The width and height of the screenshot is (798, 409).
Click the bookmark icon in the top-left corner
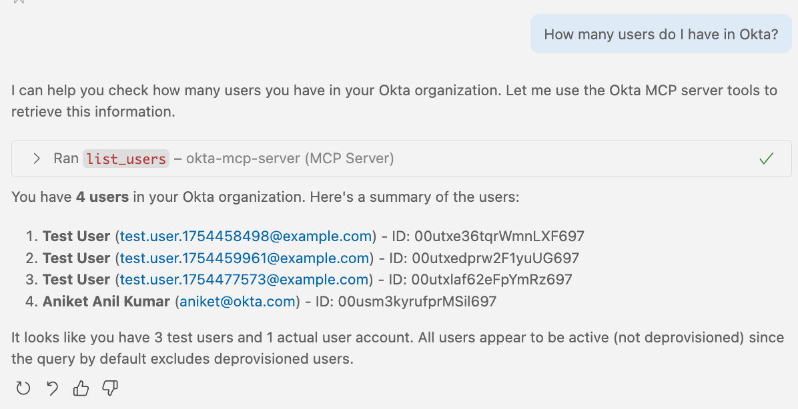pos(19,3)
